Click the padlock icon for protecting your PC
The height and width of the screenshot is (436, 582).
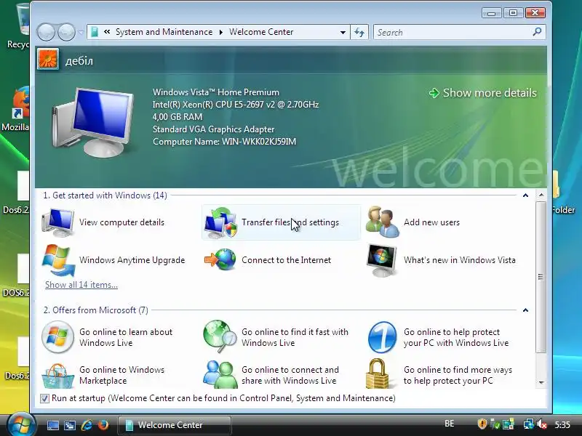coord(377,374)
